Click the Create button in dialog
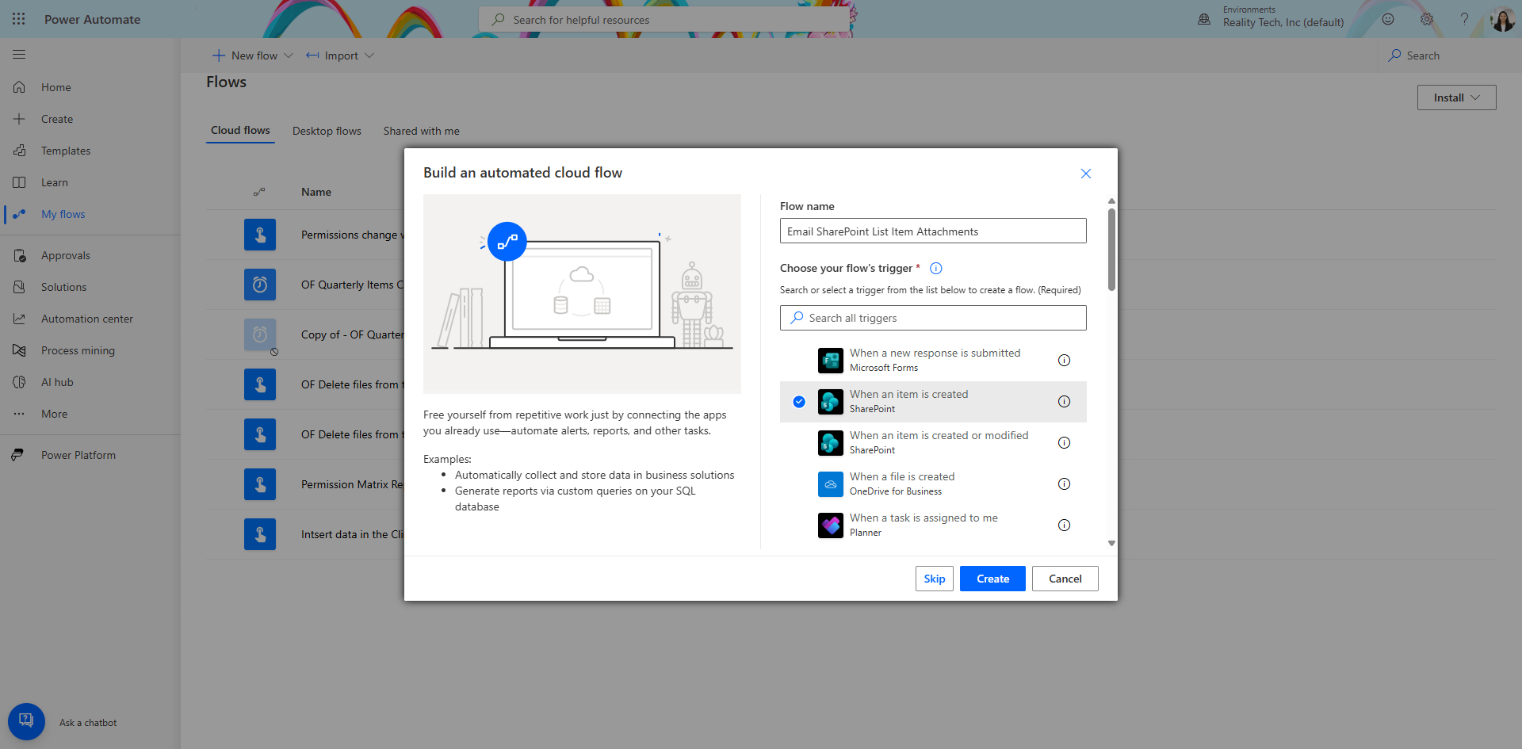Screen dimensions: 1522x749 (992, 579)
